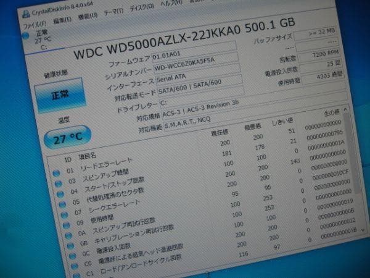Select the blue indicator for row 0C
This screenshot has width=370, height=278.
click(72, 256)
